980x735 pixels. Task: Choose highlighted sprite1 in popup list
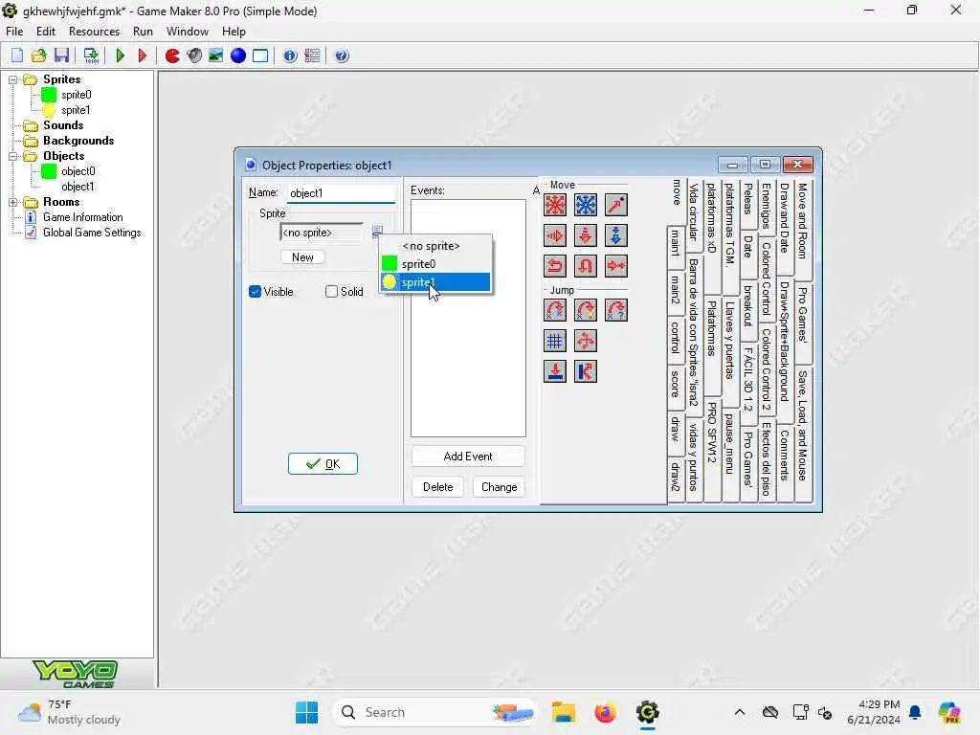point(436,282)
